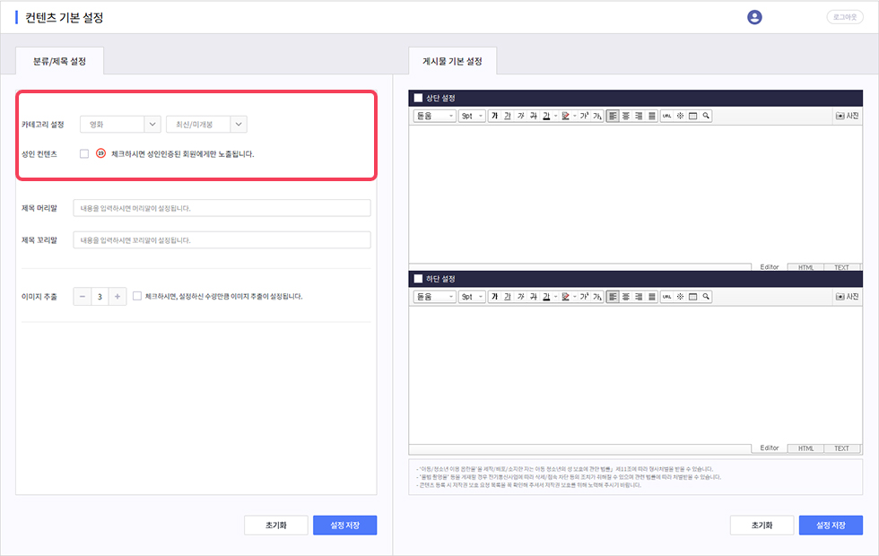Pick font color in 상단 설정 editor toolbar
The height and width of the screenshot is (556, 879).
pyautogui.click(x=546, y=116)
